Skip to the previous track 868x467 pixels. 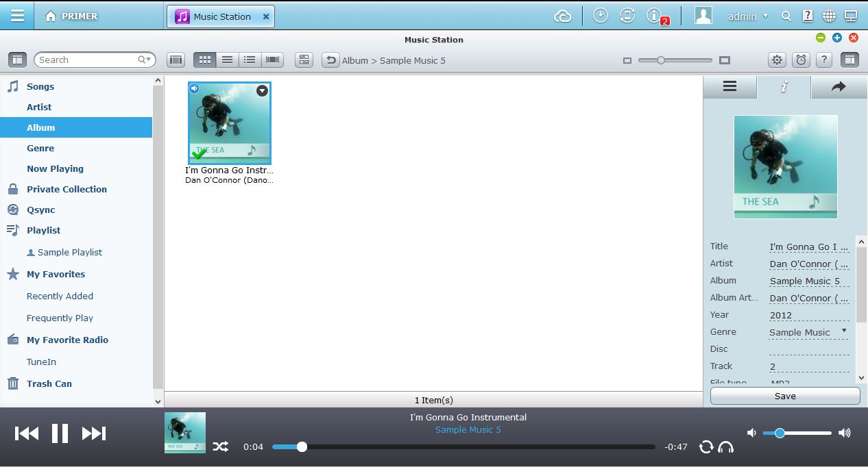[27, 433]
